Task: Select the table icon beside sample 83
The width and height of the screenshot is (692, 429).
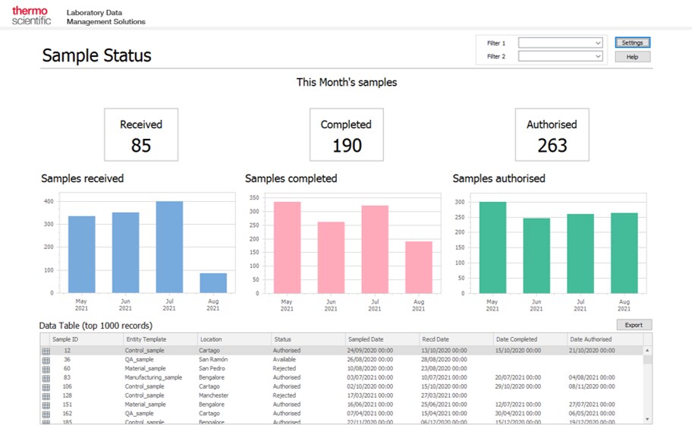Action: coord(46,377)
